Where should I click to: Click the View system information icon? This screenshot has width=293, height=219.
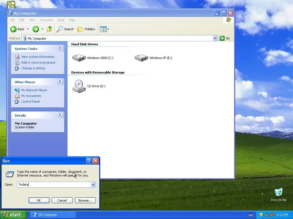tap(17, 57)
